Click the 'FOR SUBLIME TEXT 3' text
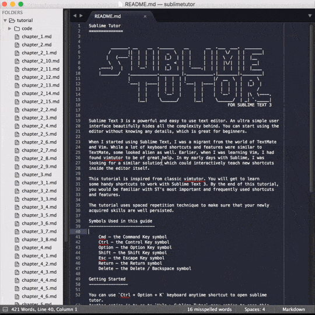Screen dimensions: 315x315 click(x=250, y=105)
